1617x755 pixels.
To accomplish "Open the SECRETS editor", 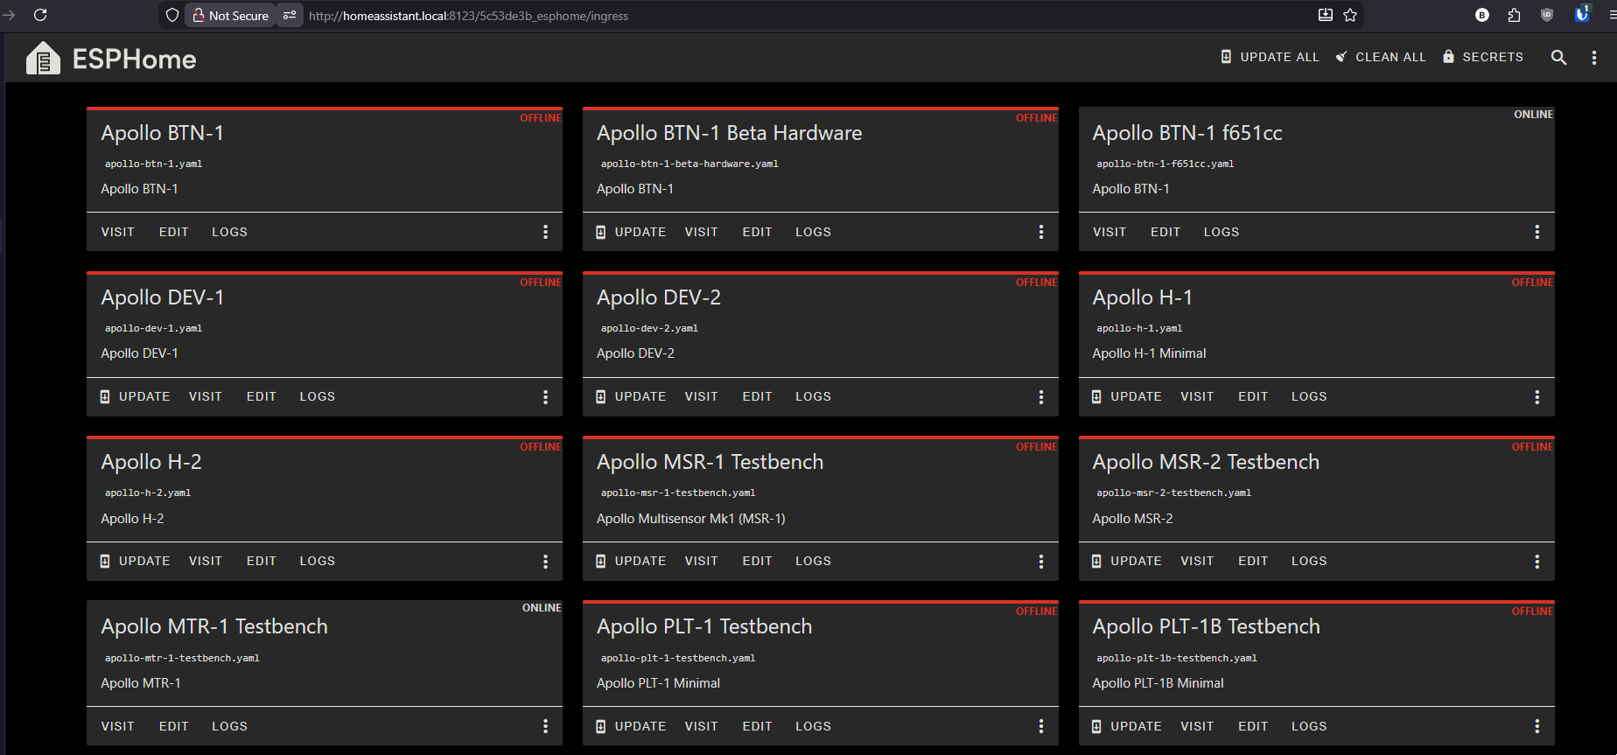I will point(1483,57).
